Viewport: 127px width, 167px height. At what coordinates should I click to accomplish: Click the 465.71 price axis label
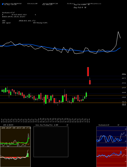click(124, 78)
